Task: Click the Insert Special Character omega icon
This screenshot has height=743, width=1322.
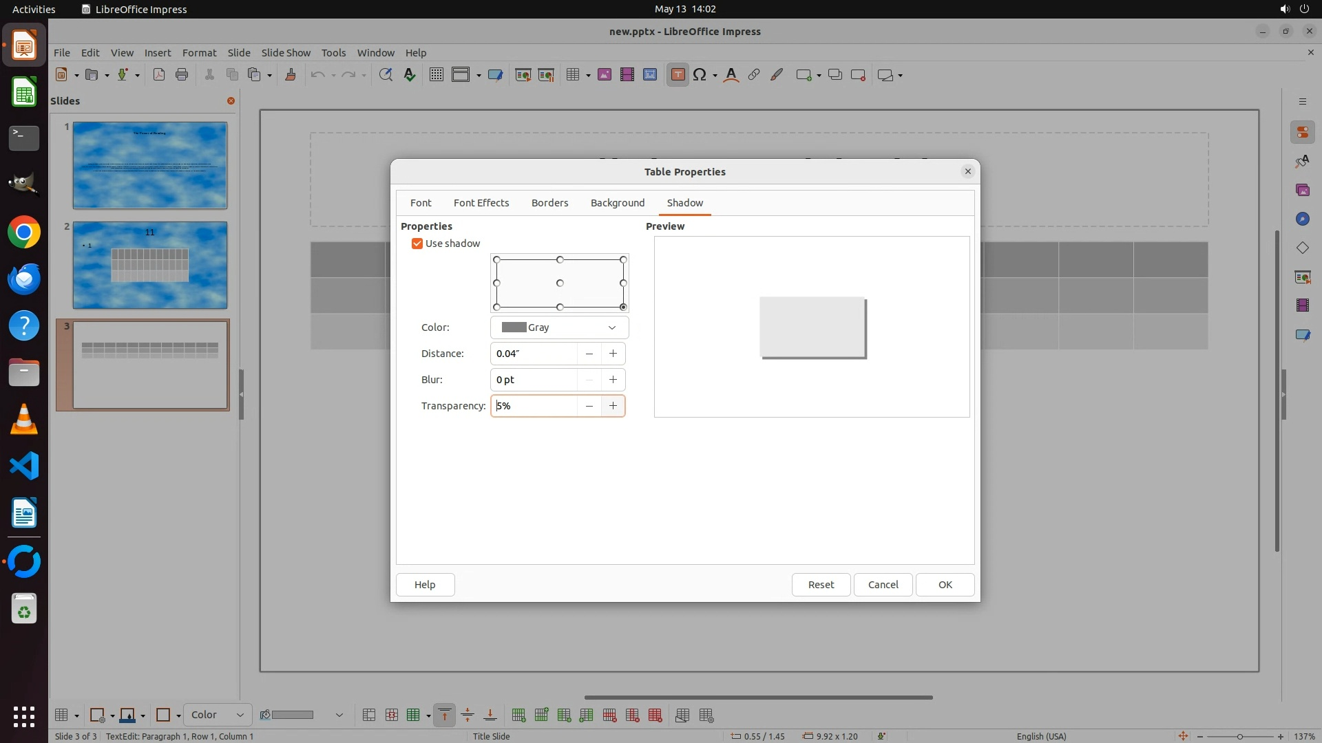Action: click(700, 75)
